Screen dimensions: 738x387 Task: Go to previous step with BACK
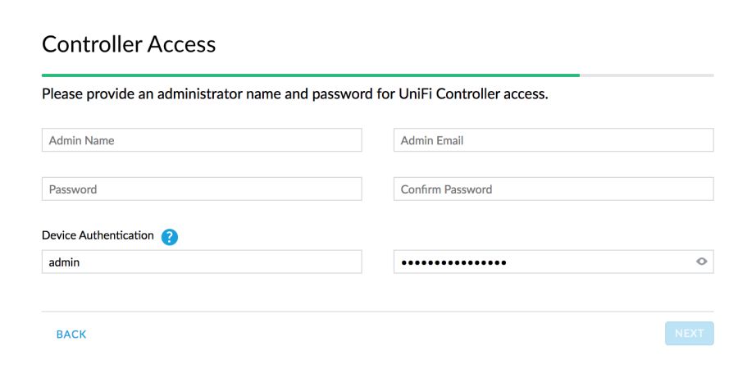71,335
